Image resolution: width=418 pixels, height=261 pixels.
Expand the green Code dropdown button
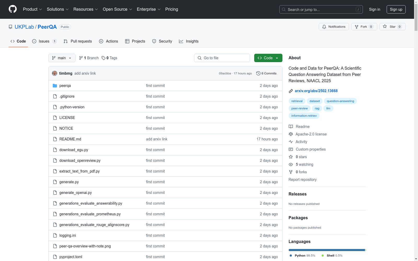(x=268, y=58)
